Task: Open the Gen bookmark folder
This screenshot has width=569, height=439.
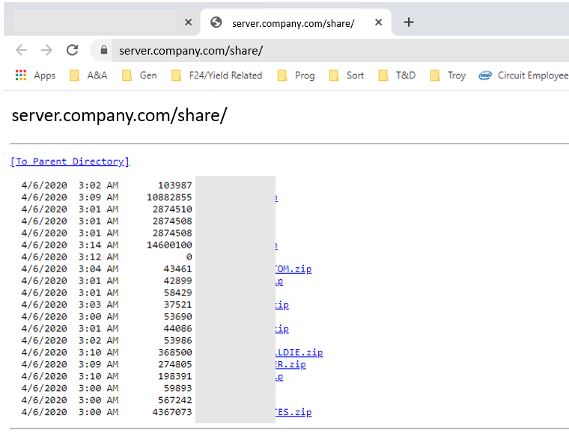Action: click(140, 76)
